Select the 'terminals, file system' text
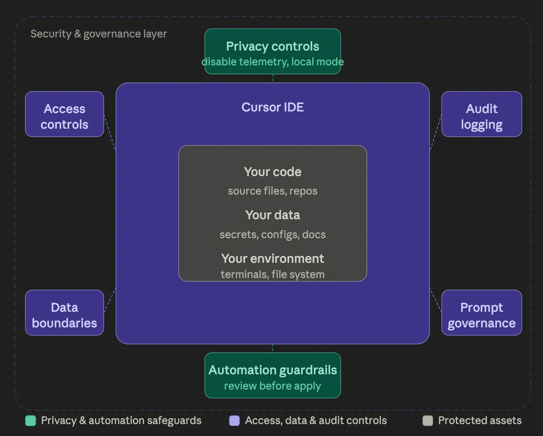Image resolution: width=543 pixels, height=436 pixels. [x=273, y=274]
